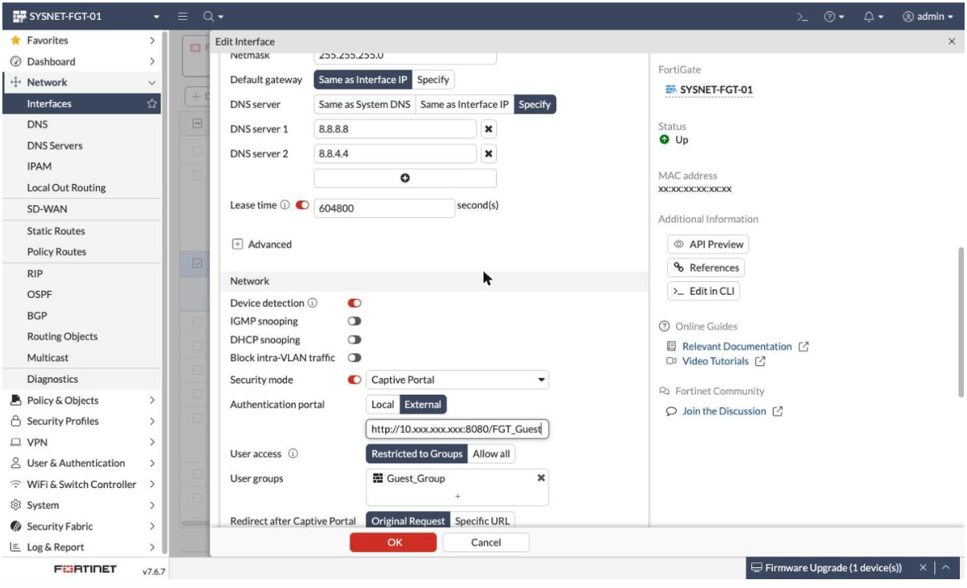Click the Edit in CLI button
The width and height of the screenshot is (967, 588).
pyautogui.click(x=704, y=292)
